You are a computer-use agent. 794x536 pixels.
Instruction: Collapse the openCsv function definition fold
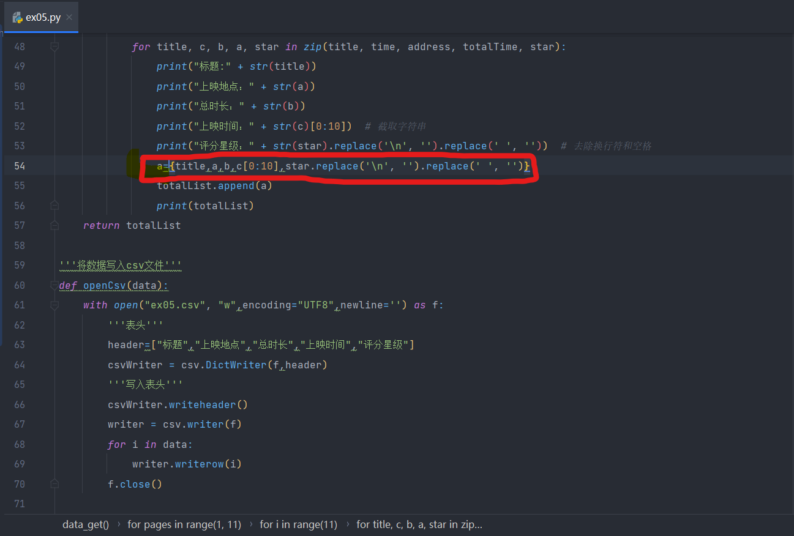[x=54, y=285]
